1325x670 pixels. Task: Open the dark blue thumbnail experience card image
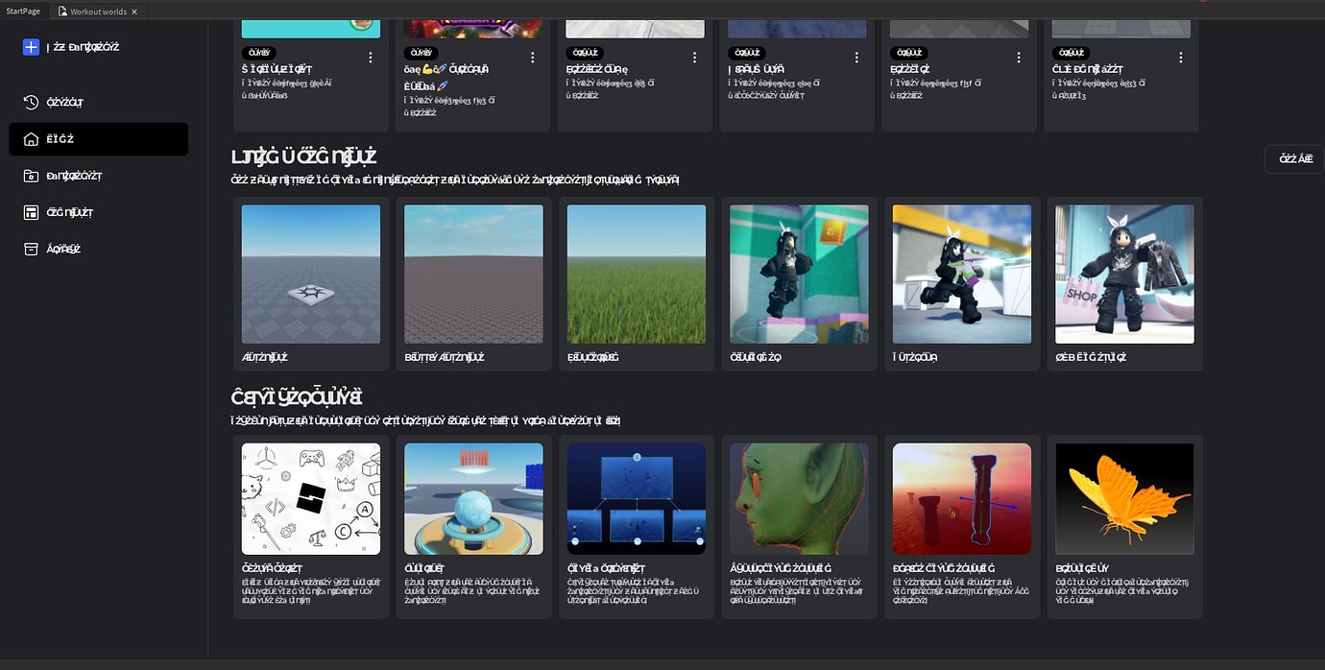[x=798, y=28]
